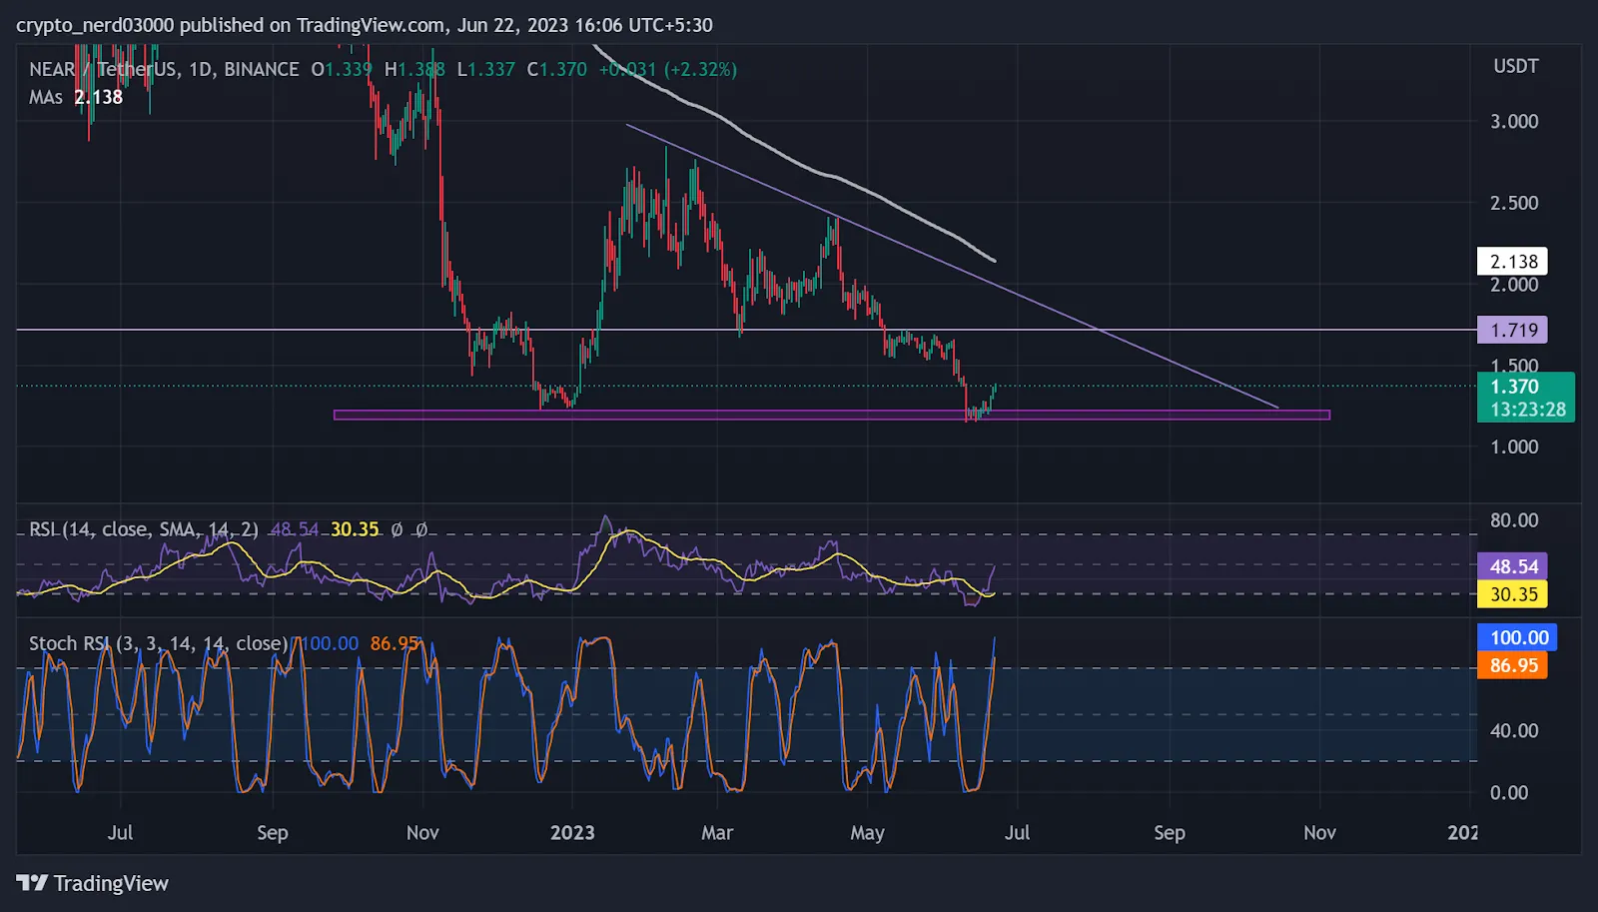1598x912 pixels.
Task: Click Stoch RSI D value 86.95 in legend
Action: 395,643
